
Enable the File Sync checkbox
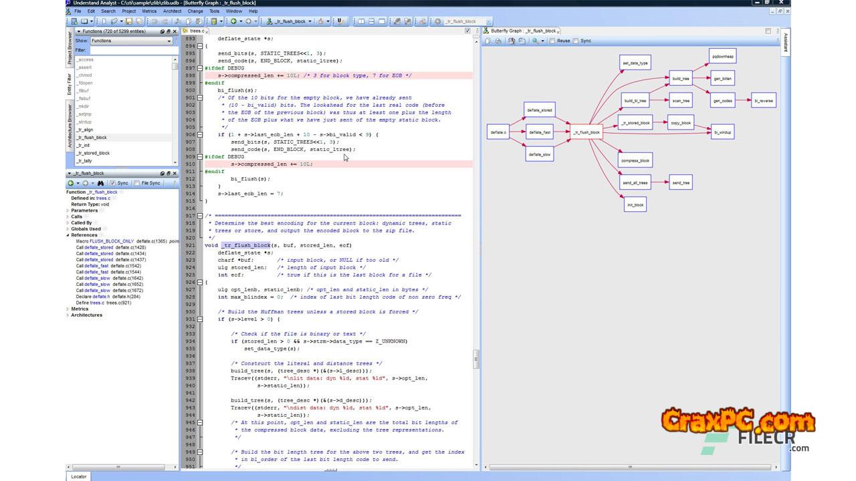tap(137, 183)
